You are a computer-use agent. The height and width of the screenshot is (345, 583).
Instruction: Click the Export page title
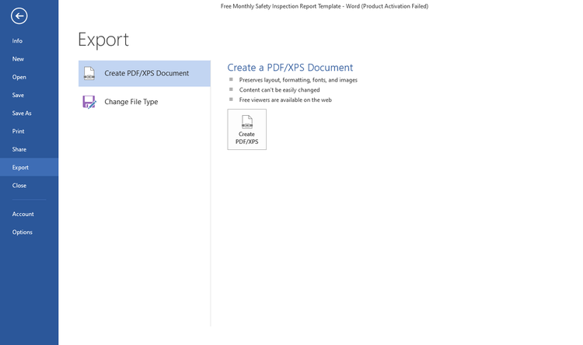pos(103,40)
